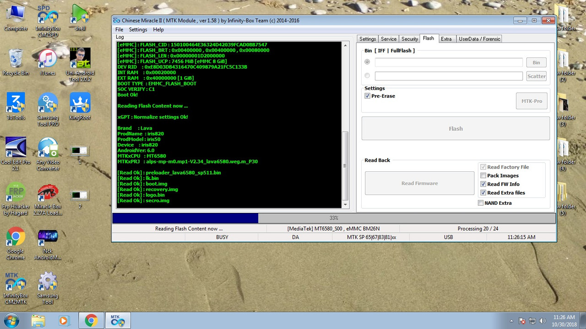This screenshot has height=329, width=586.
Task: Open InfinityBox CM2MTK desktop shortcut
Action: 16,288
